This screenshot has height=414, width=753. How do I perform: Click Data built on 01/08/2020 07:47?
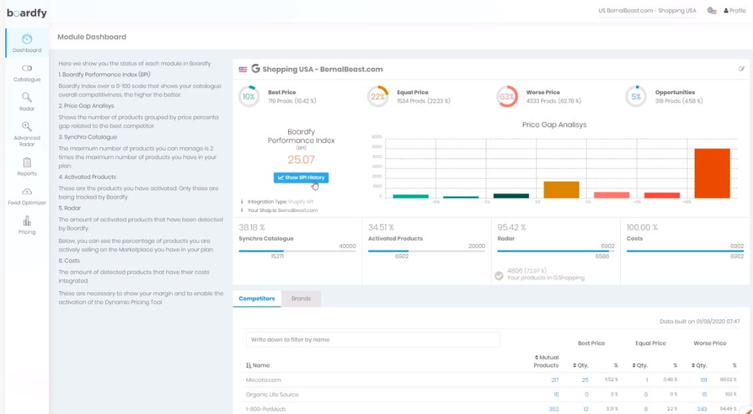[x=700, y=322]
